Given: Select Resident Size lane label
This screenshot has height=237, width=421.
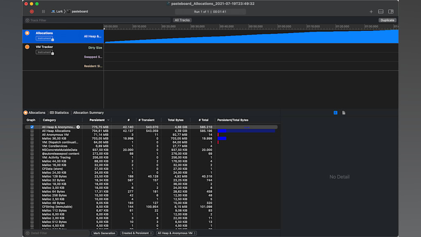Looking at the screenshot, I should [x=93, y=66].
